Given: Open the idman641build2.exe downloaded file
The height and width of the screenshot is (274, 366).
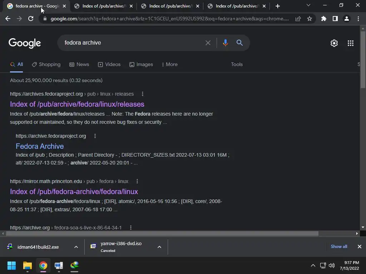Looking at the screenshot, I should click(38, 247).
